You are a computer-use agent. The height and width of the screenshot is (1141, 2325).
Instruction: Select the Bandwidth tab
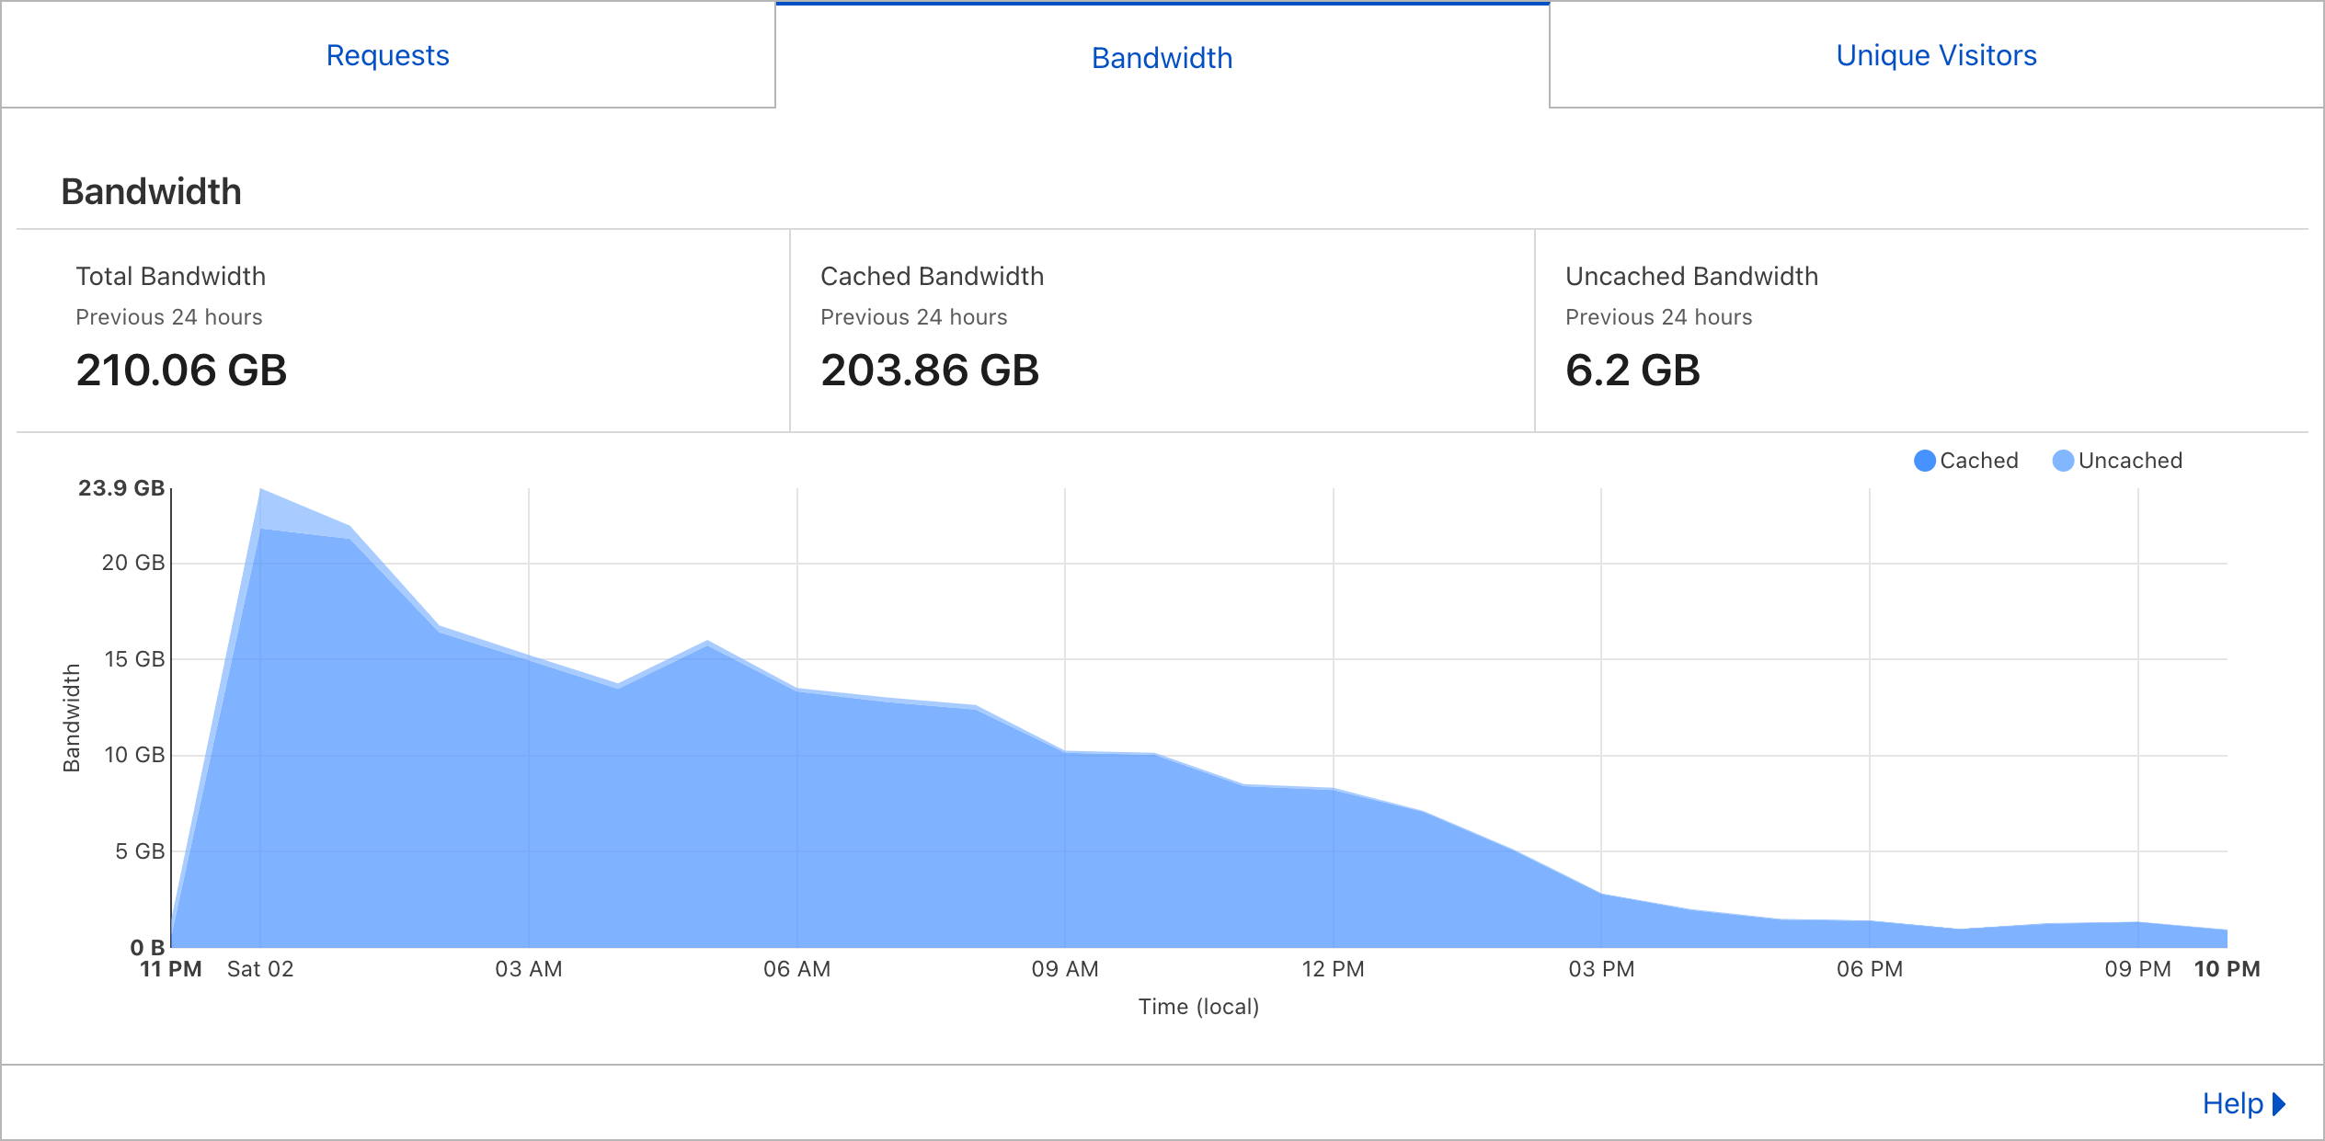click(1162, 58)
